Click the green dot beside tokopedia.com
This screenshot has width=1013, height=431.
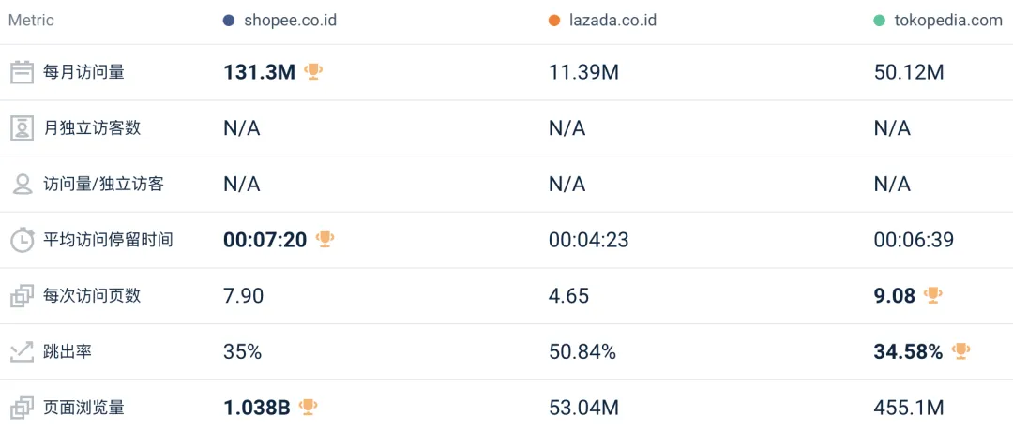879,21
